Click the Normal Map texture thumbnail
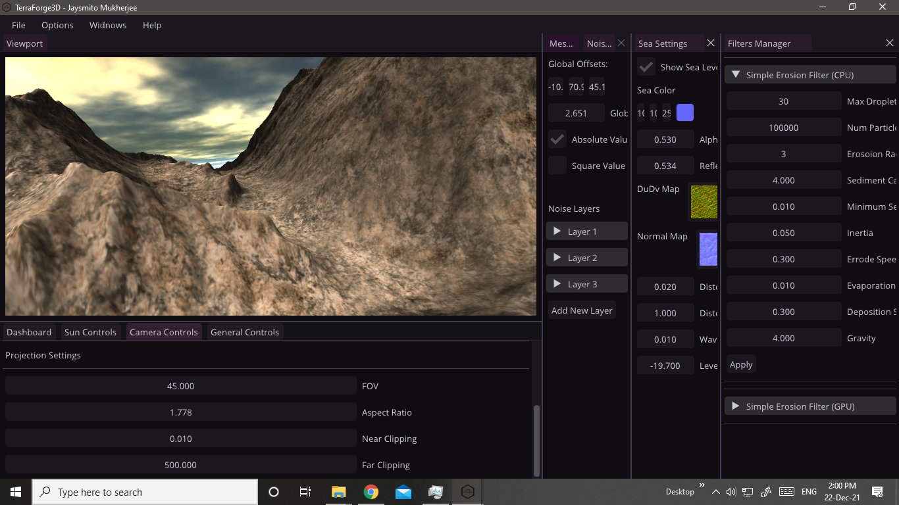Image resolution: width=899 pixels, height=505 pixels. click(708, 249)
